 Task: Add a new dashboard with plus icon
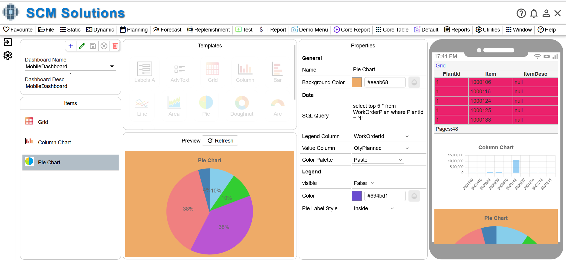click(71, 46)
